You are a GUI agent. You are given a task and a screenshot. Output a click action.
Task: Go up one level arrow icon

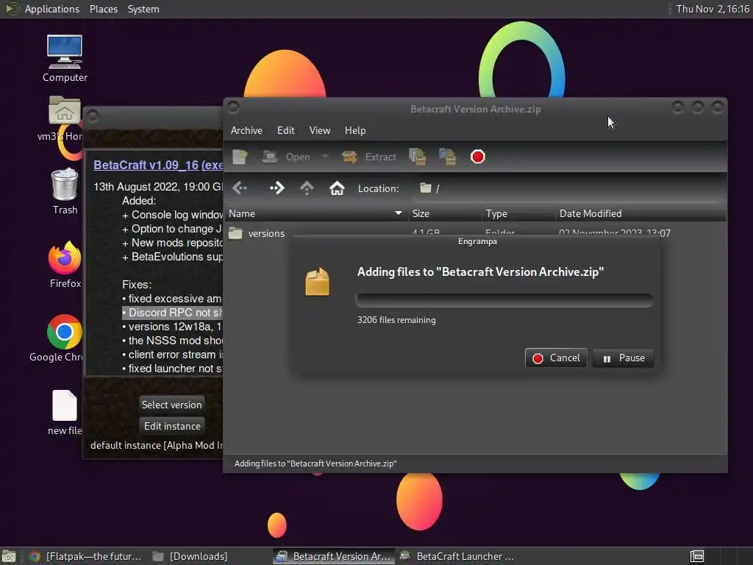307,188
